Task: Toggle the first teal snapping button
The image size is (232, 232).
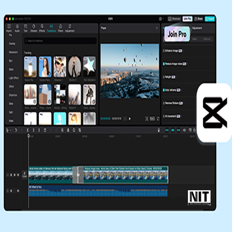Action: pyautogui.click(x=167, y=130)
